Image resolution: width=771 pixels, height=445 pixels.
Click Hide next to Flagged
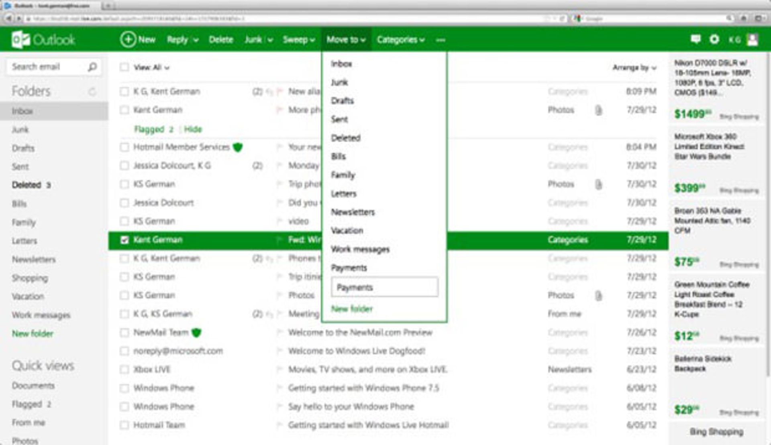pyautogui.click(x=193, y=129)
